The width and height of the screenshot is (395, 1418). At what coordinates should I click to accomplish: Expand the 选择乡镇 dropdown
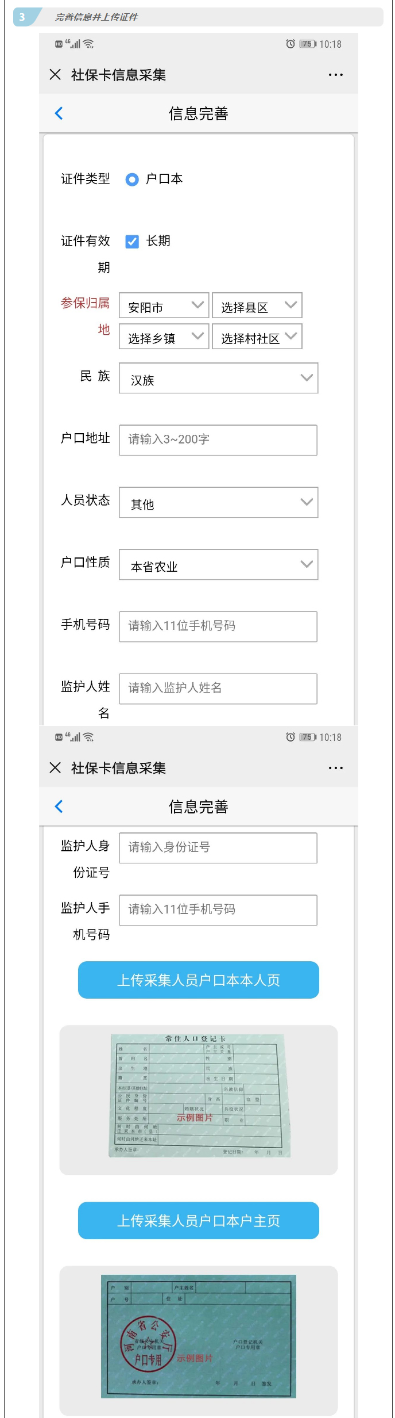[164, 337]
